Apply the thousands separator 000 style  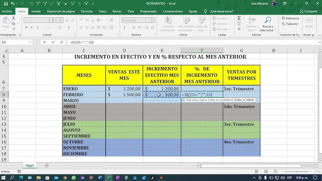pos(139,27)
